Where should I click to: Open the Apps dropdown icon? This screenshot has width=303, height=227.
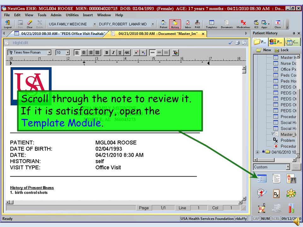click(265, 24)
